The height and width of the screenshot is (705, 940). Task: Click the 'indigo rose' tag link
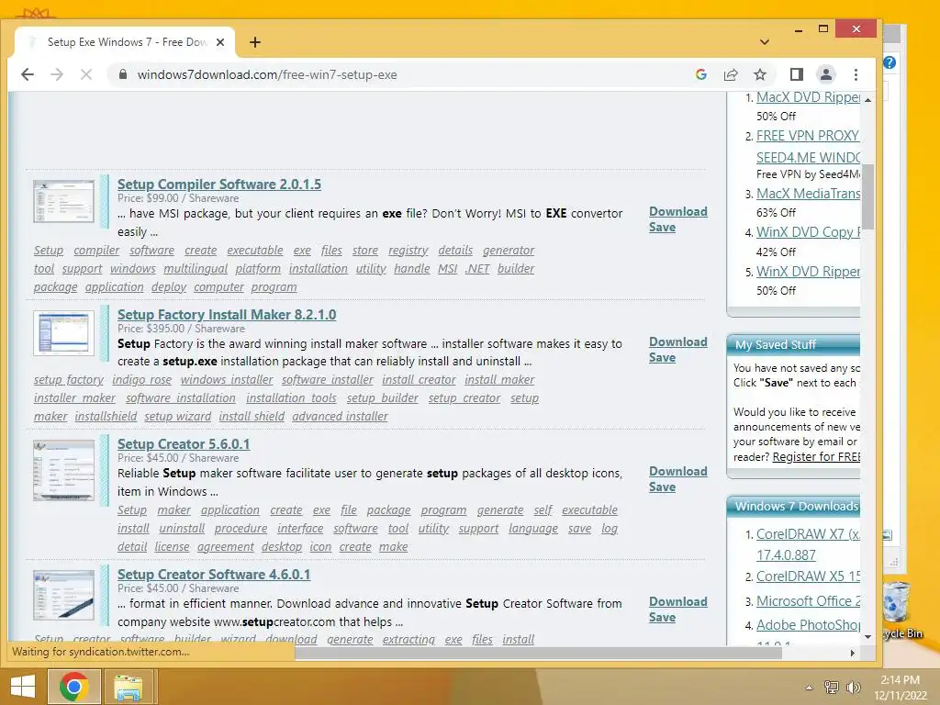(141, 379)
